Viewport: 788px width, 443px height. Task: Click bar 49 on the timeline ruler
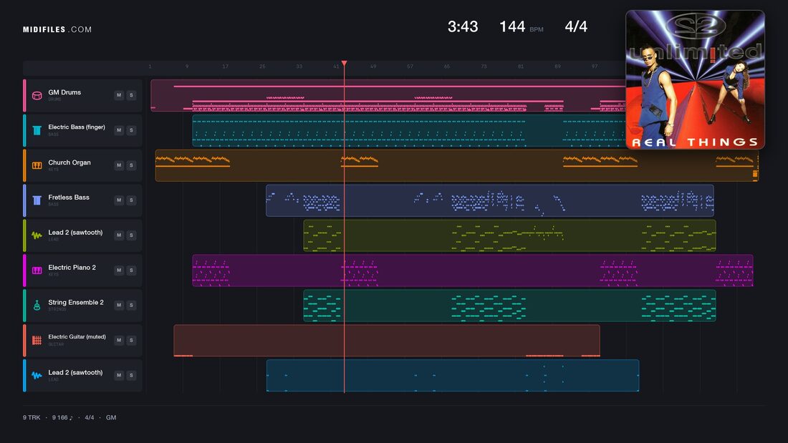coord(373,67)
